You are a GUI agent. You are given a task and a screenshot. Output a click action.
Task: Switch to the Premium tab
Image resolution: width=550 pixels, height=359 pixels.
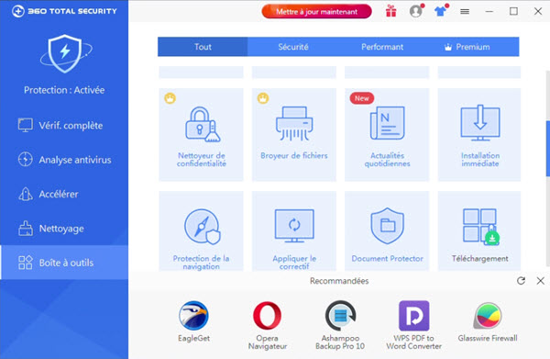tap(467, 47)
